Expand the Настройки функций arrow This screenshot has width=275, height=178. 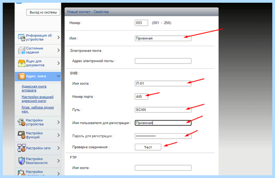59,135
